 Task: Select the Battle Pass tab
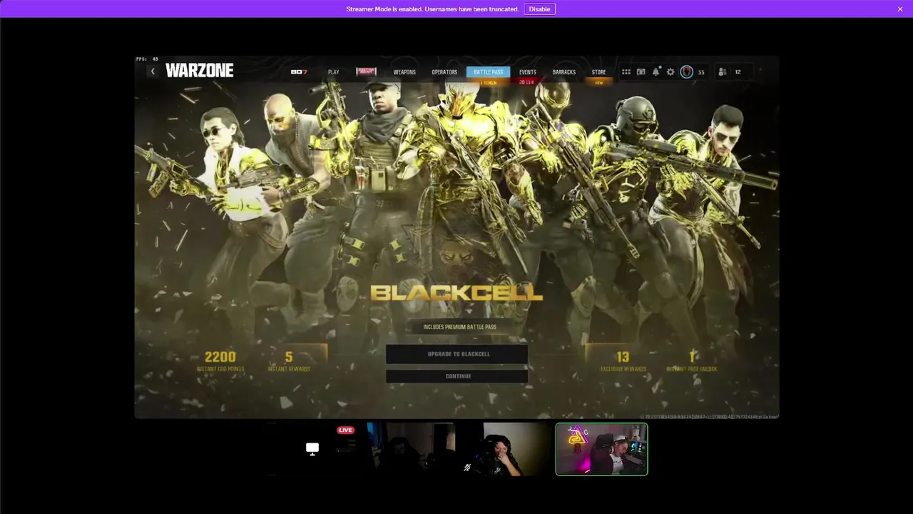tap(488, 72)
